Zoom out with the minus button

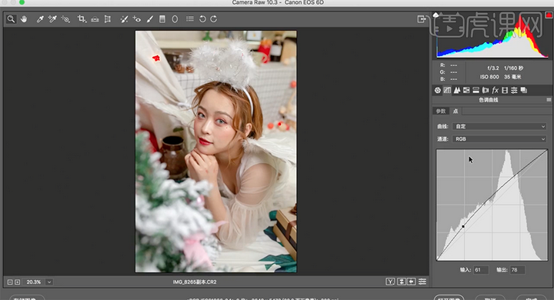click(10, 282)
